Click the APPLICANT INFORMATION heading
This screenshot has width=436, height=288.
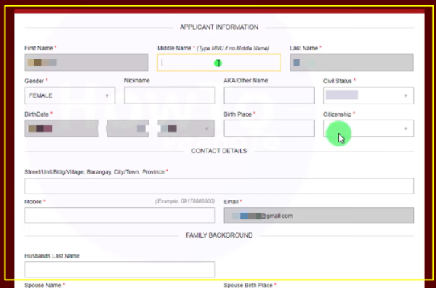219,27
